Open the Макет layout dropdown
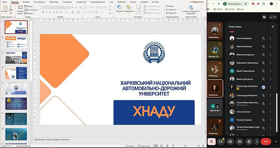 tap(30, 6)
